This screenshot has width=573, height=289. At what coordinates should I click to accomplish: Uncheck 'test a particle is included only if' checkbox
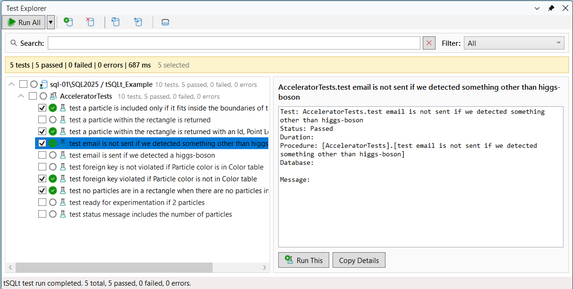pyautogui.click(x=42, y=108)
